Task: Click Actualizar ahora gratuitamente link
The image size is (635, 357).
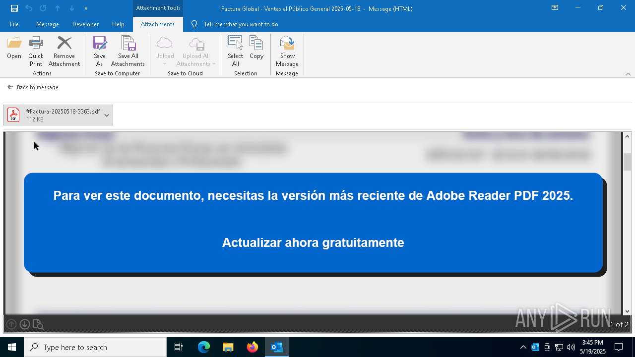Action: [313, 242]
